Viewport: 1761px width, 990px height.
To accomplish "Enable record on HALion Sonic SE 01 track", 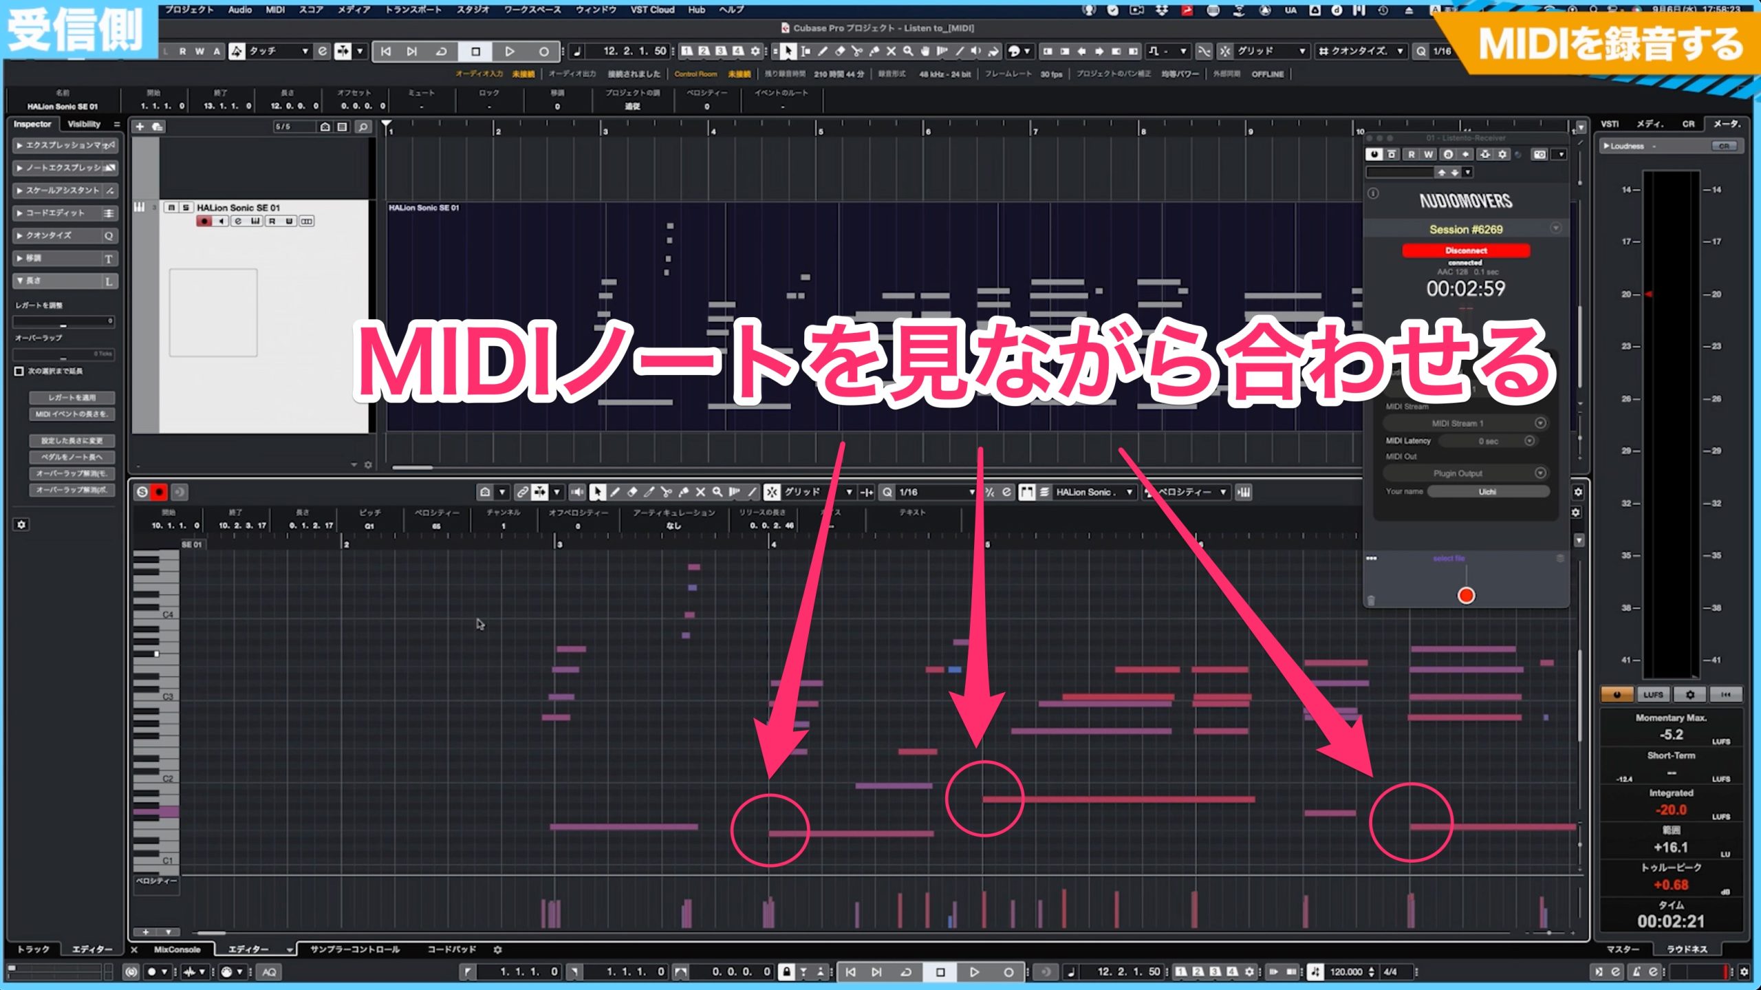I will (x=204, y=222).
